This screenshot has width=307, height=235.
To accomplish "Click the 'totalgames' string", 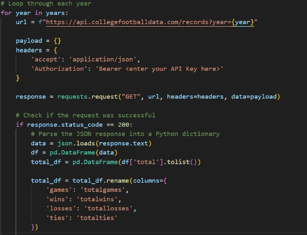I will (103, 190).
